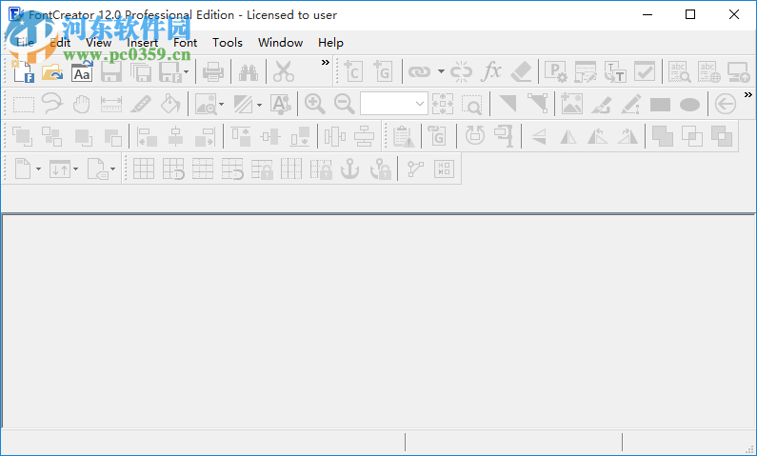Viewport: 757px width, 456px height.
Task: Click the Validate checkmark icon
Action: coord(645,72)
